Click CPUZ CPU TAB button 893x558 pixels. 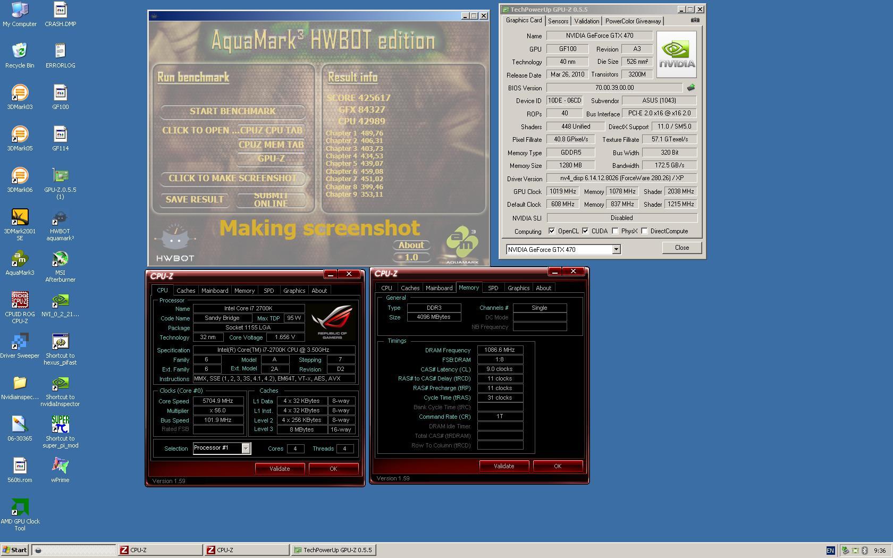(271, 130)
